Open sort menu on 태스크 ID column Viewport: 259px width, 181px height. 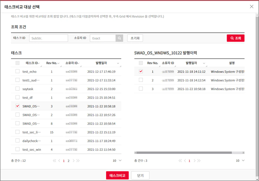point(39,63)
